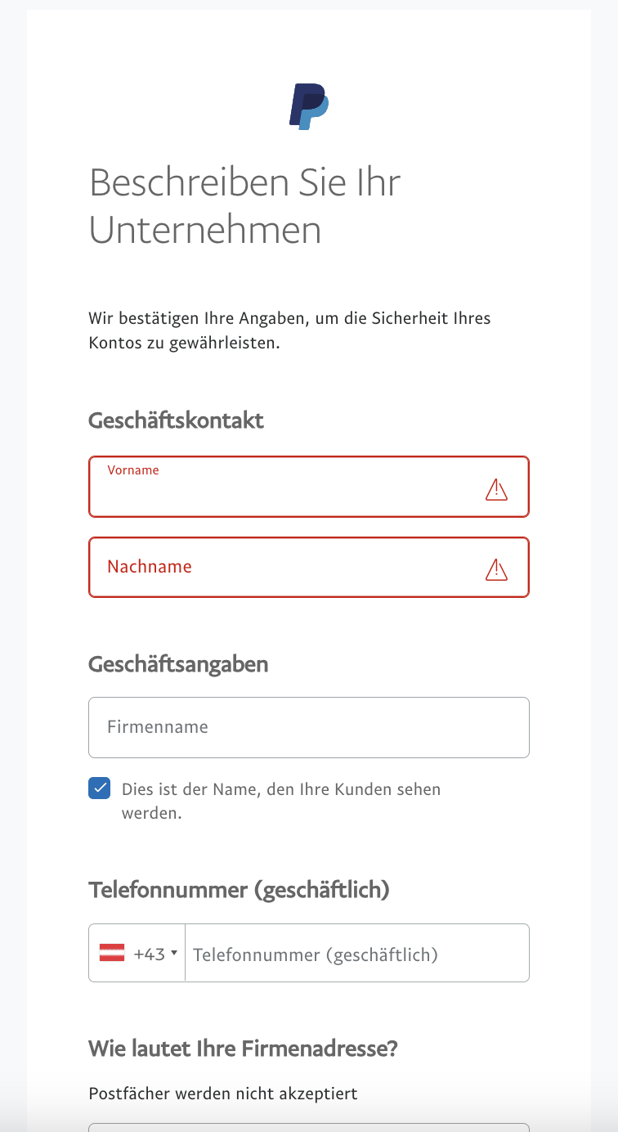This screenshot has height=1132, width=618.
Task: Focus the Nachname input field
Action: (286, 567)
